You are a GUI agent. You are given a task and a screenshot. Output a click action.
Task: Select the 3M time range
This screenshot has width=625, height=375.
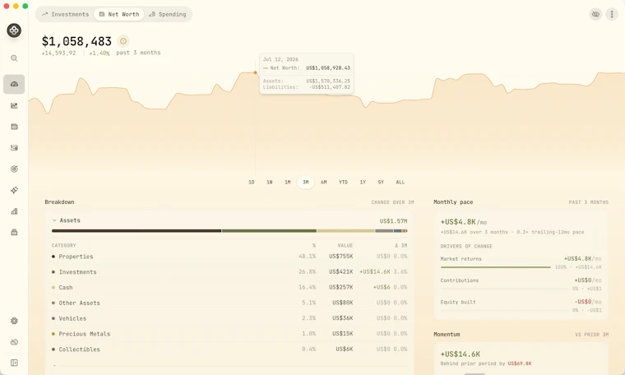pos(306,182)
